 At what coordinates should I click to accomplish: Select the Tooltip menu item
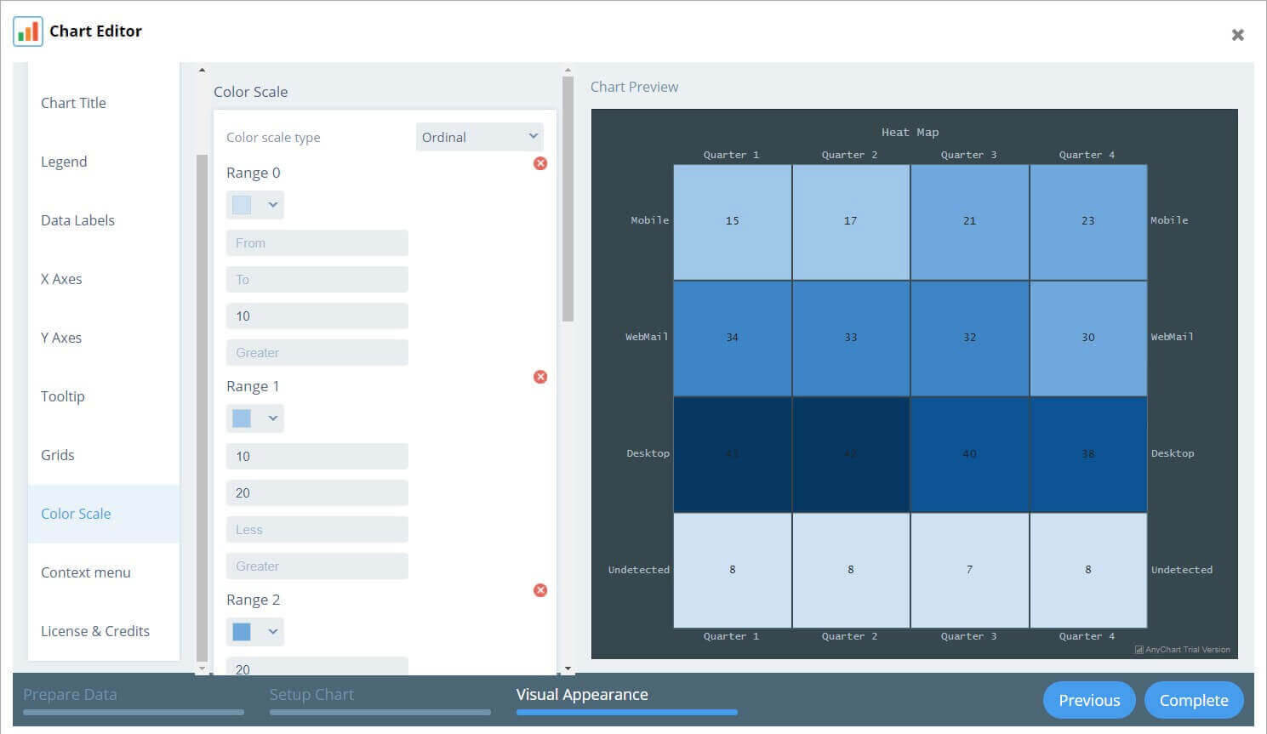click(63, 396)
